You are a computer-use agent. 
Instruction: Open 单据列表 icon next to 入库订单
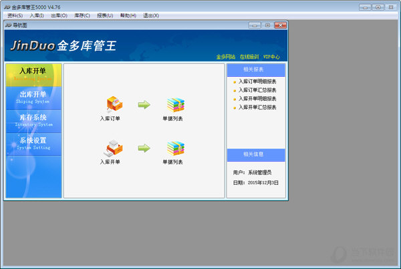(175, 105)
